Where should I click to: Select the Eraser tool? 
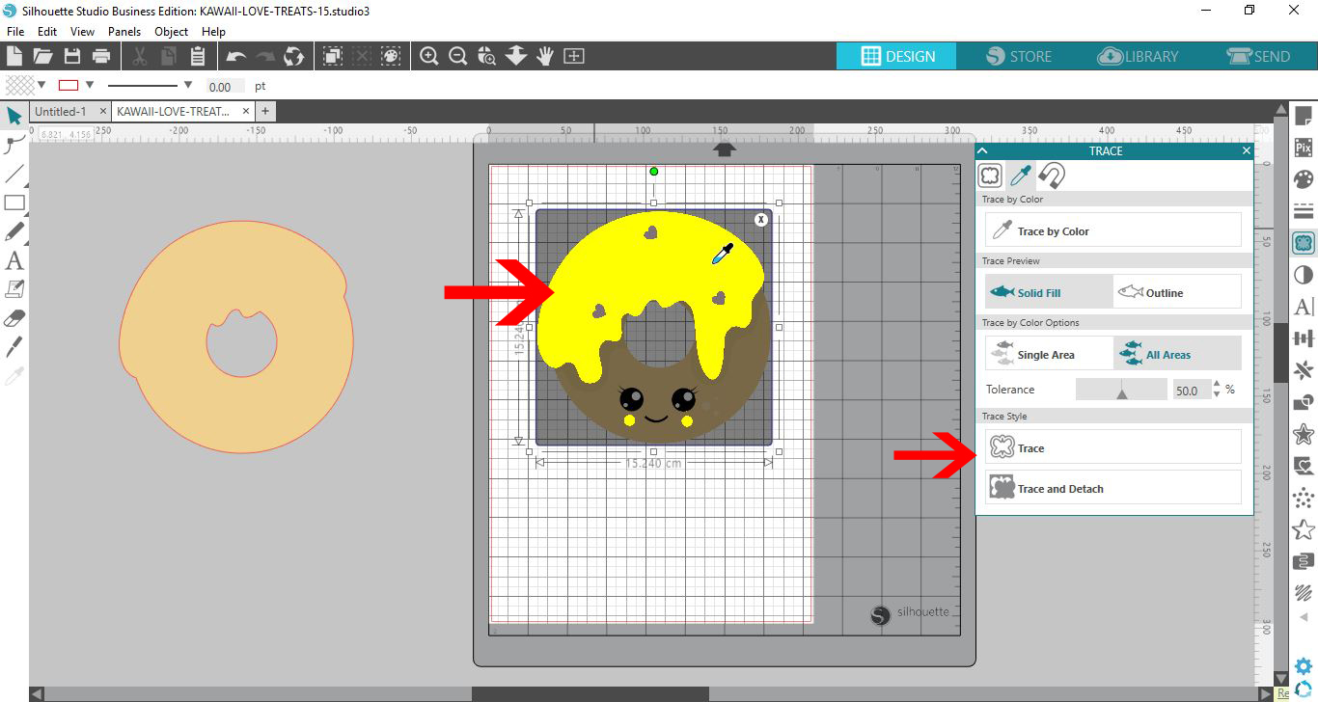click(14, 318)
